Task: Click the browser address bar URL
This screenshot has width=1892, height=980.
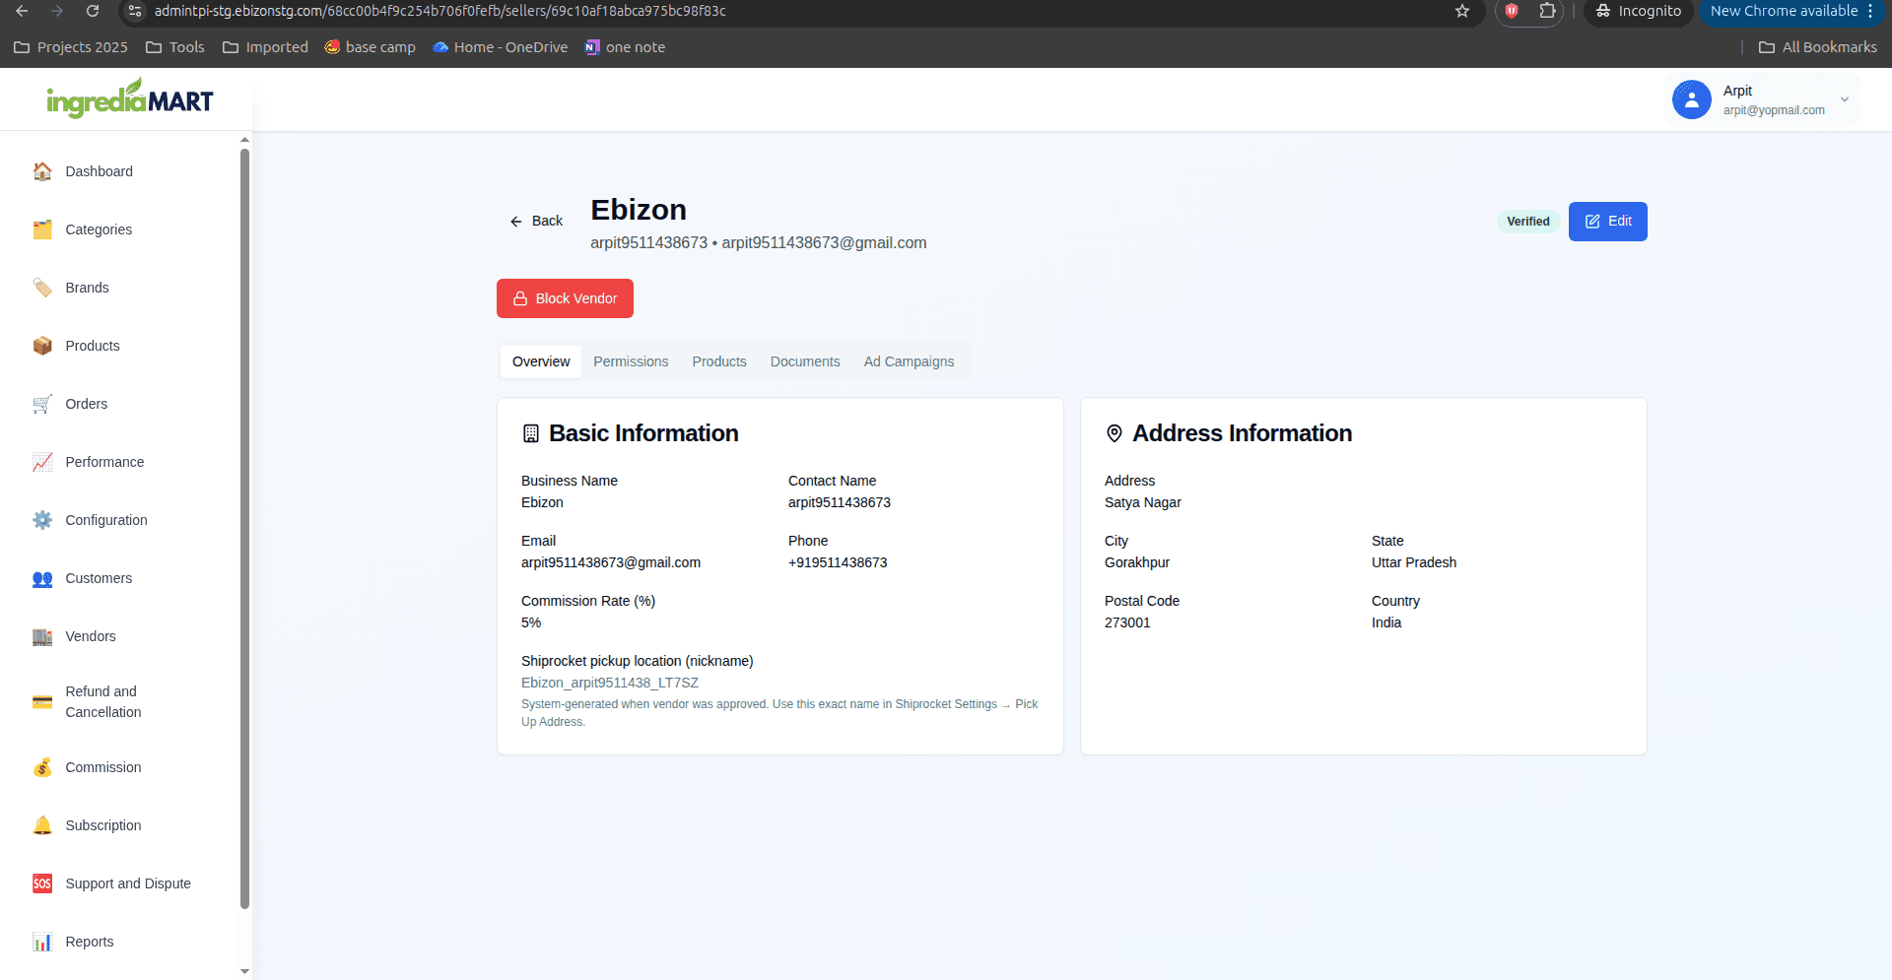Action: [439, 11]
